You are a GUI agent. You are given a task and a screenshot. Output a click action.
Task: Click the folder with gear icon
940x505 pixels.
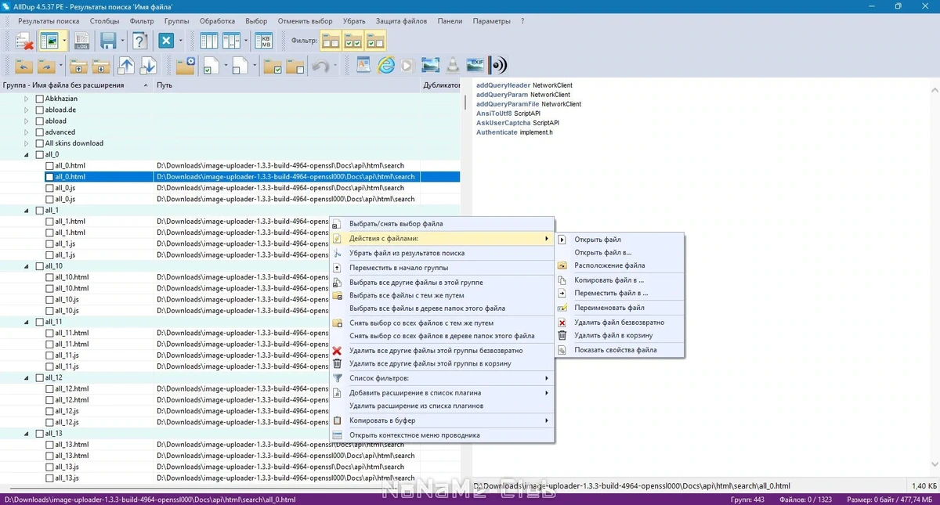pos(186,67)
